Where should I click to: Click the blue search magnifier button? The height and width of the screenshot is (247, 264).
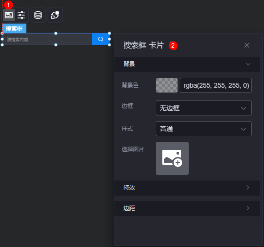pyautogui.click(x=101, y=39)
